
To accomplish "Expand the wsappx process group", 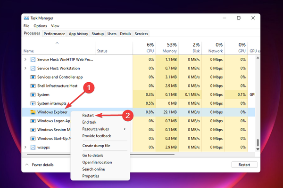I will click(25, 147).
